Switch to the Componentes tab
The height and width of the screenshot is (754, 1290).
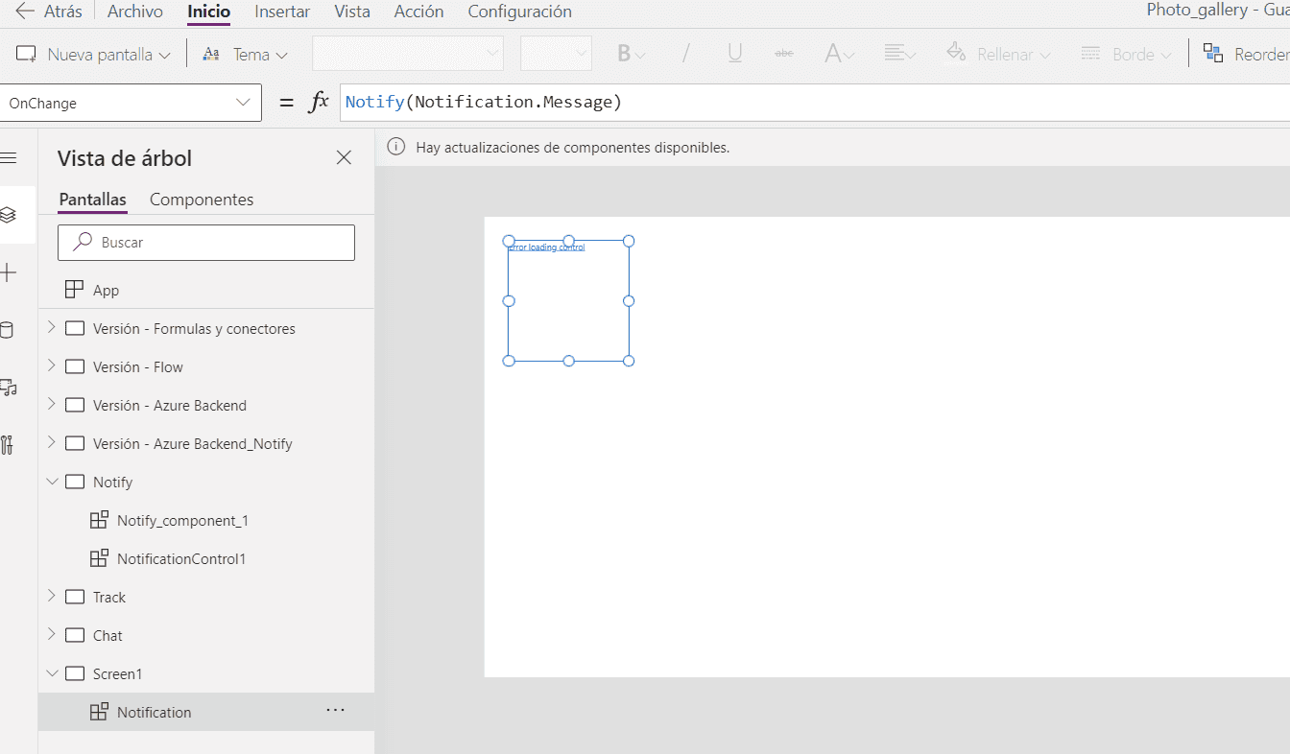pos(202,200)
